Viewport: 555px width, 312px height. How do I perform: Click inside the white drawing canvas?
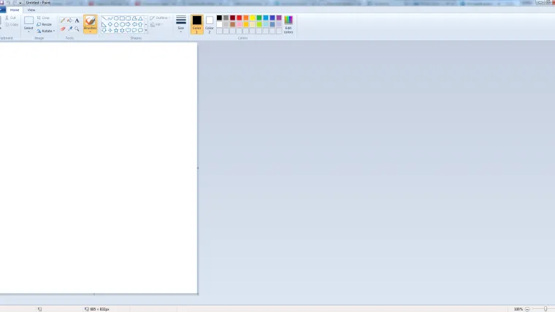point(99,168)
